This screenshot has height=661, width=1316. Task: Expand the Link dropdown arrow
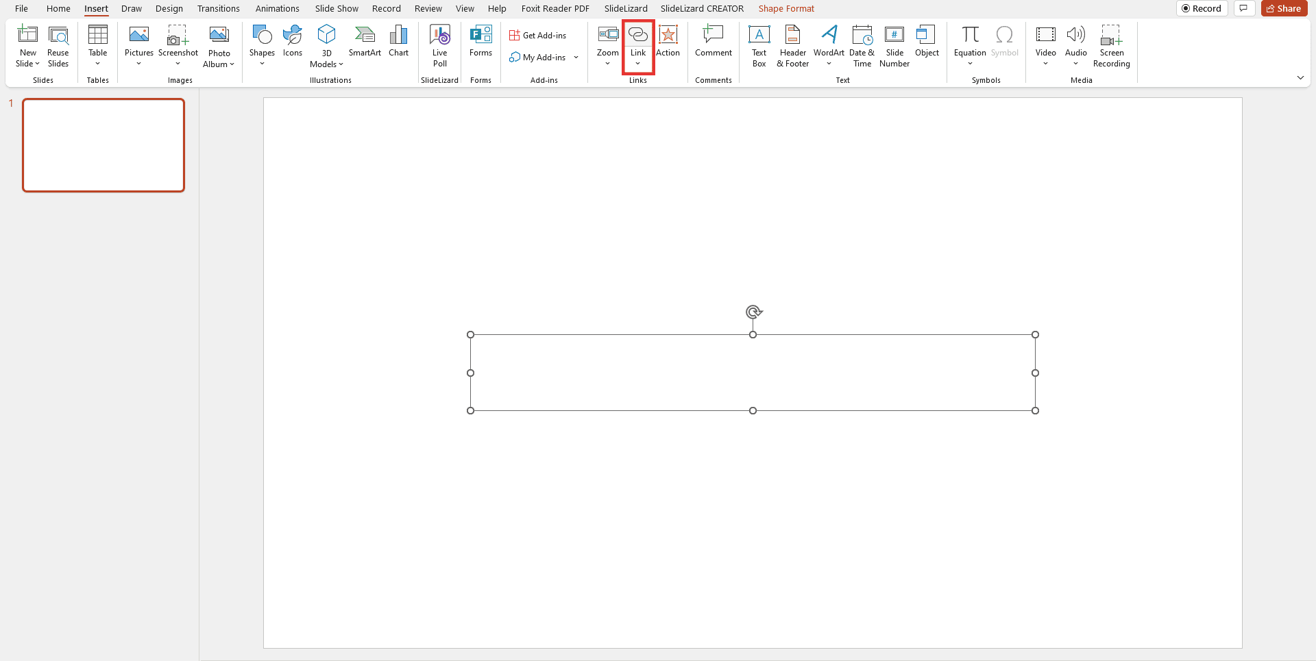(x=638, y=64)
